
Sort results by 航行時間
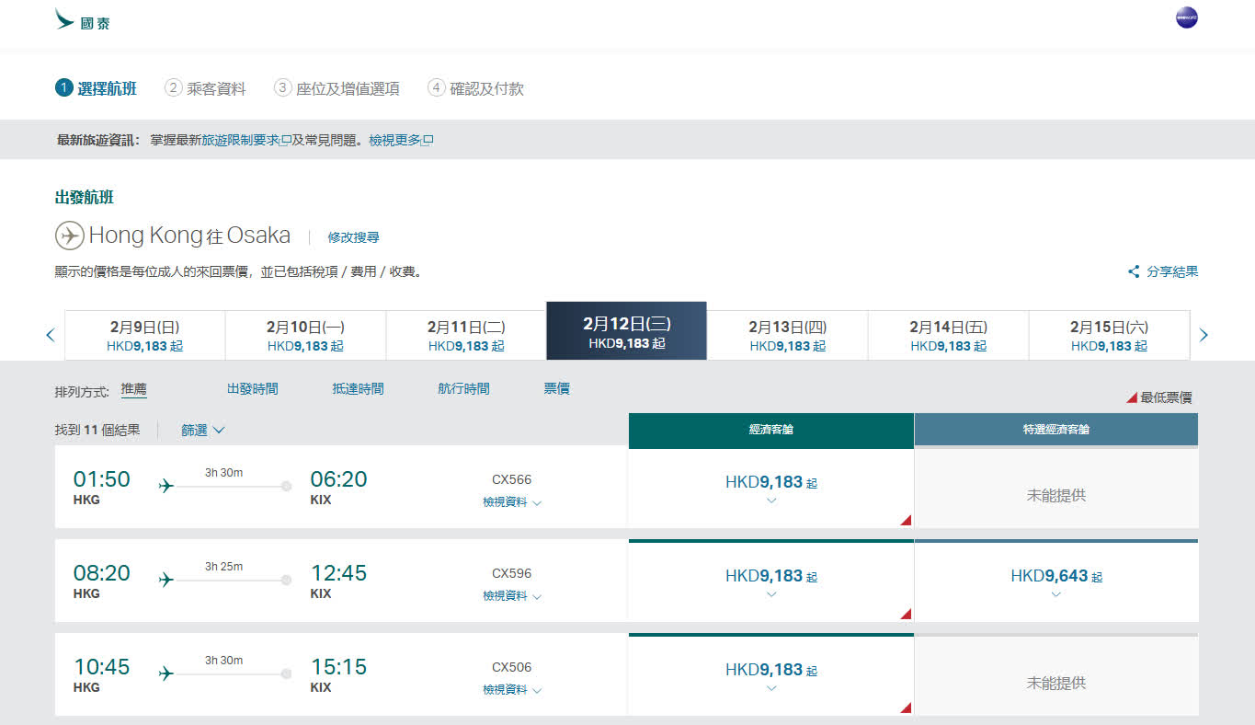coord(463,389)
